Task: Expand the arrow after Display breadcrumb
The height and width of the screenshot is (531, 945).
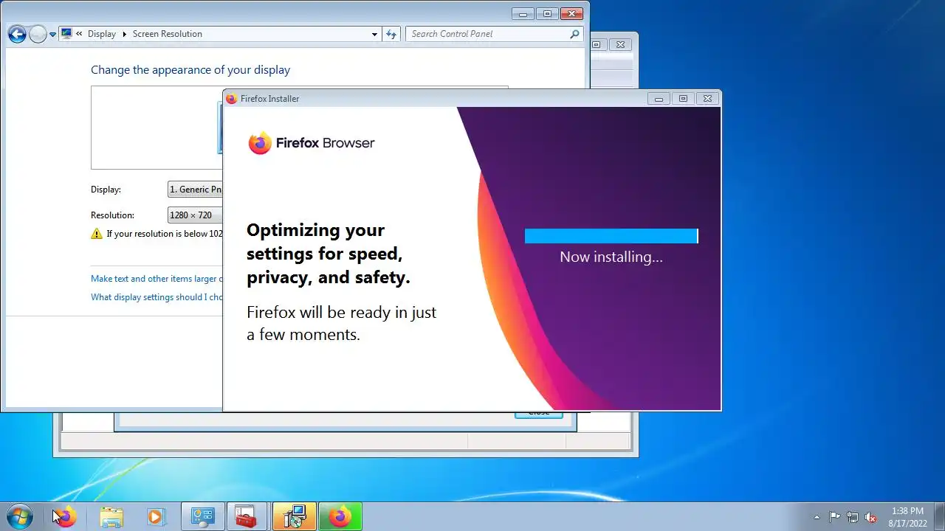Action: 124,34
